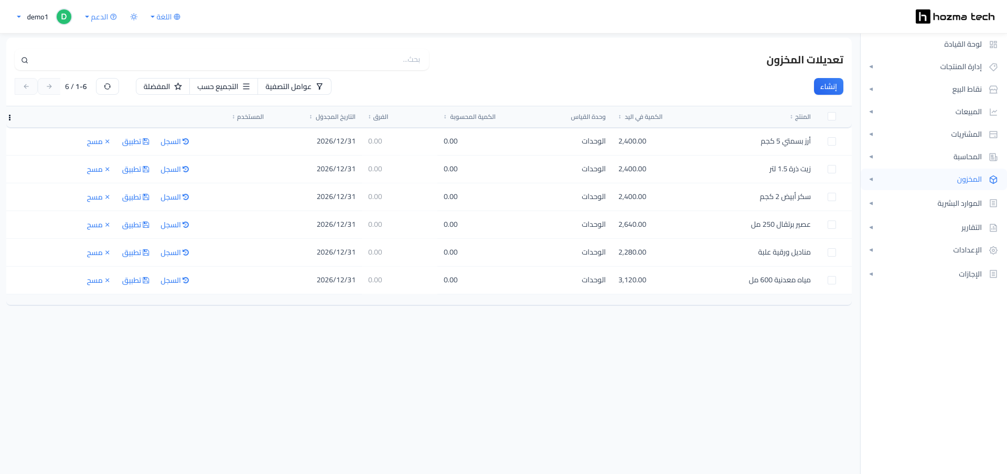Go to the next page arrow
The image size is (1007, 474).
pos(49,86)
